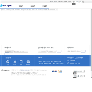This screenshot has width=92, height=92.
Task: Open the Global Home footer link
Action: [44, 70]
